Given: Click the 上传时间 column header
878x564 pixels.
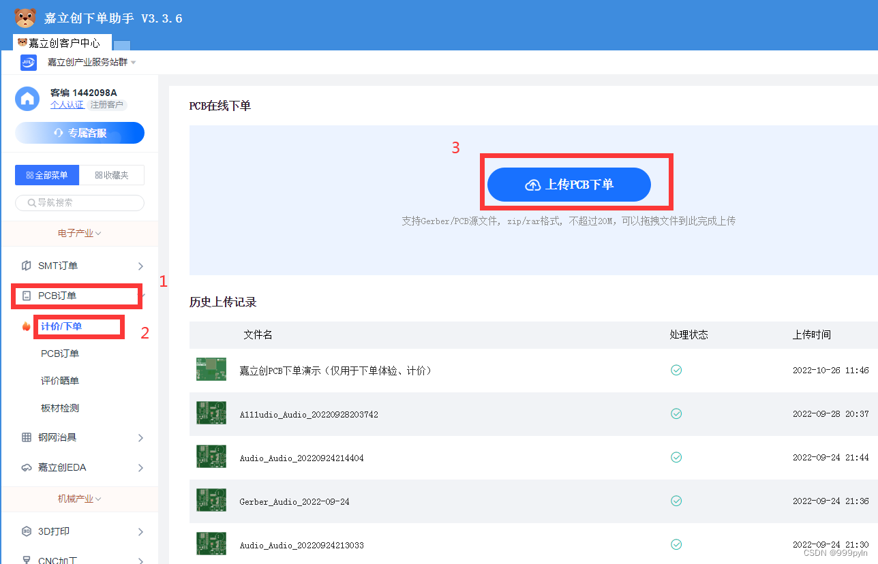Looking at the screenshot, I should (x=811, y=334).
